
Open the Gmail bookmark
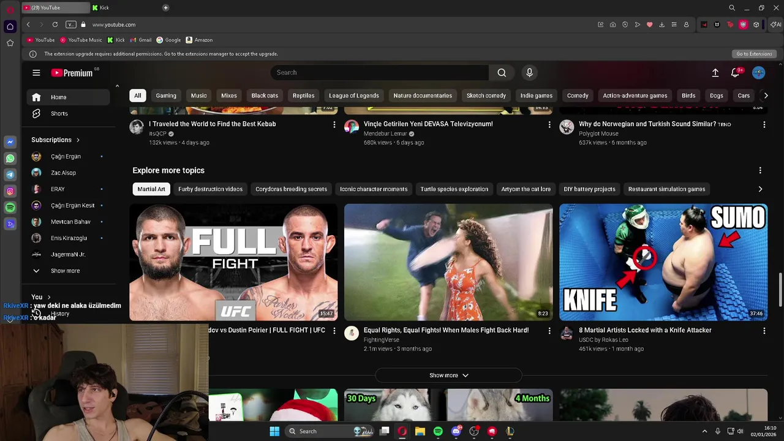140,40
